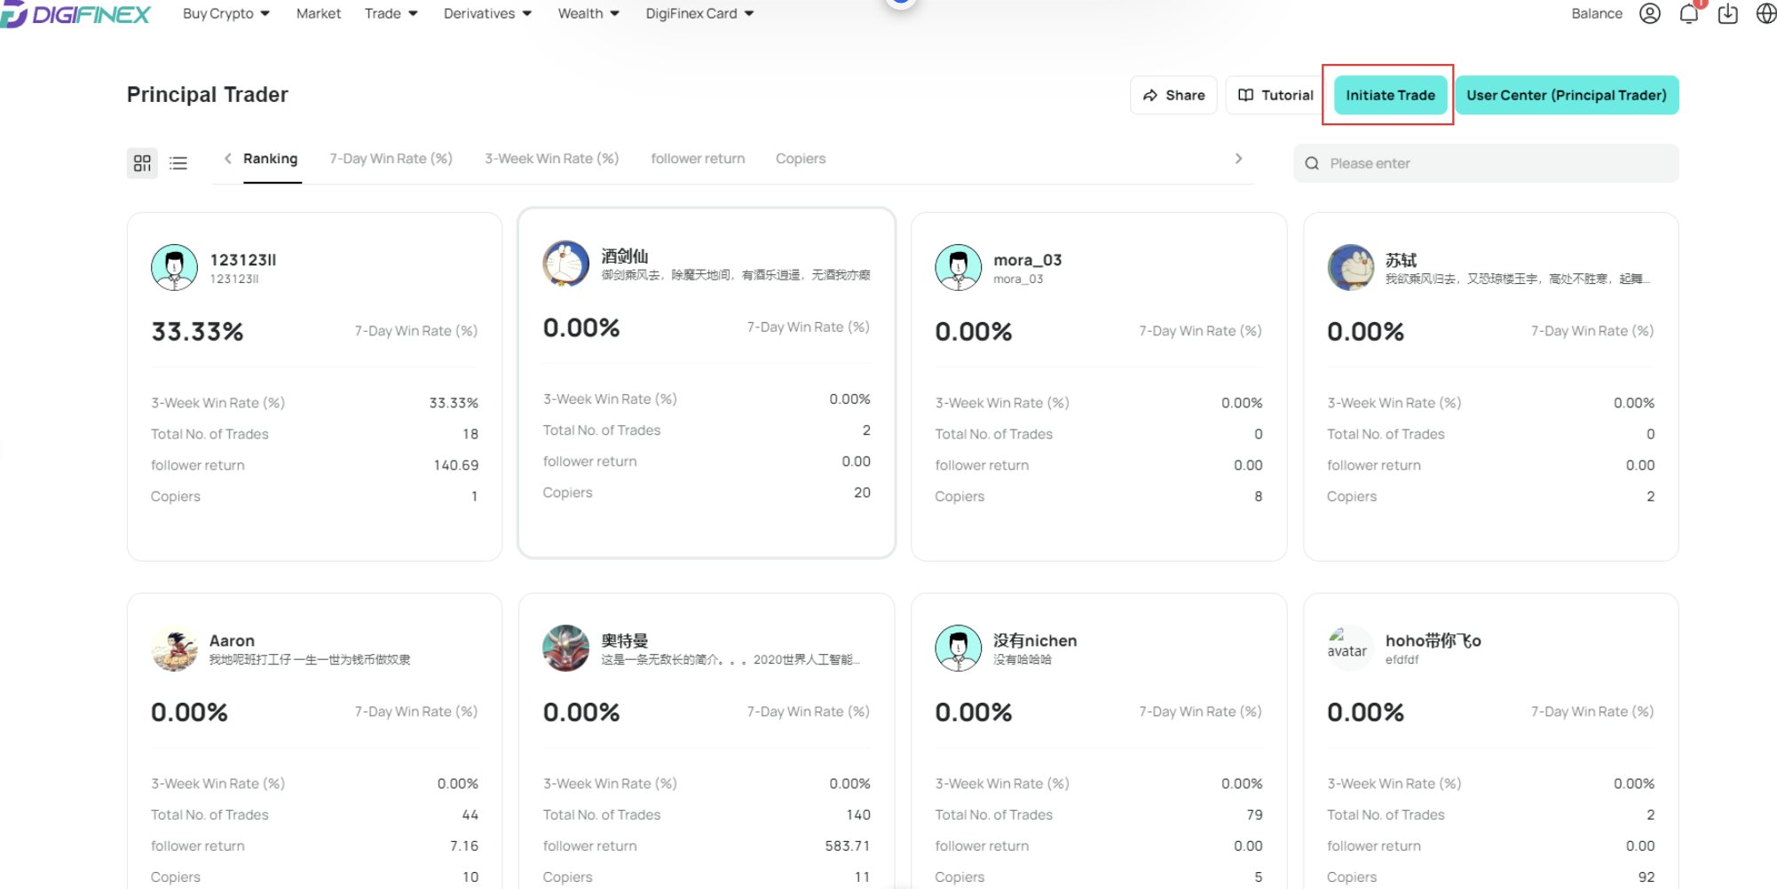Screen dimensions: 1777x889
Task: Open trader name mora_03
Action: (1028, 260)
